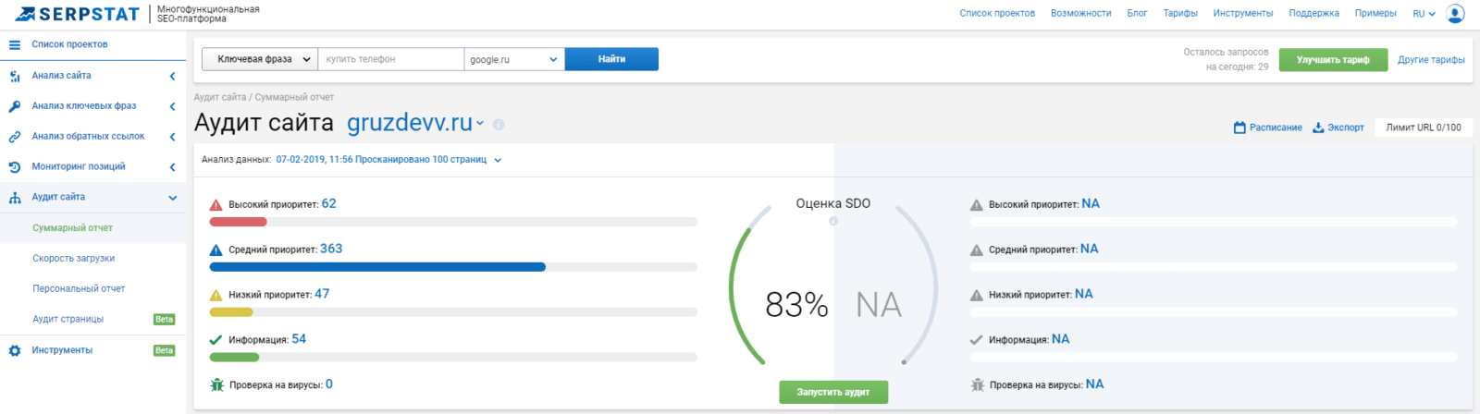Click the green Запустить аудит button

tap(833, 392)
